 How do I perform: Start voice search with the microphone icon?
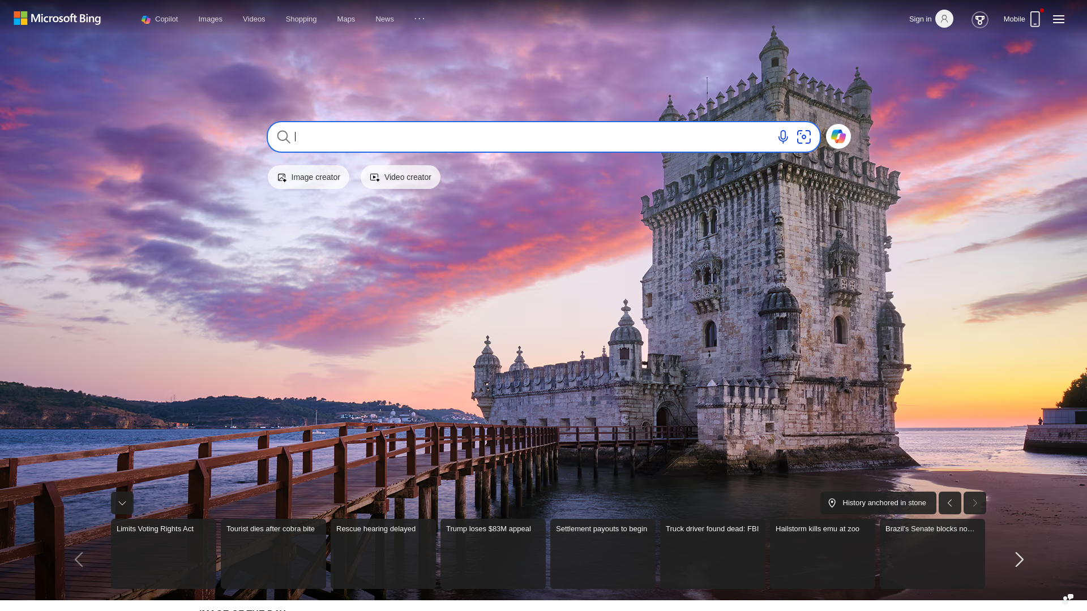(x=783, y=137)
